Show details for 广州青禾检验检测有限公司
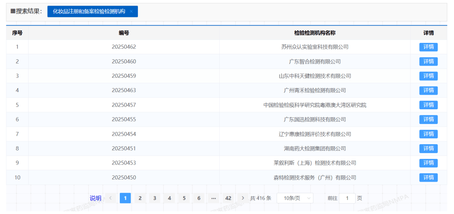Image resolution: width=454 pixels, height=214 pixels. tap(428, 90)
